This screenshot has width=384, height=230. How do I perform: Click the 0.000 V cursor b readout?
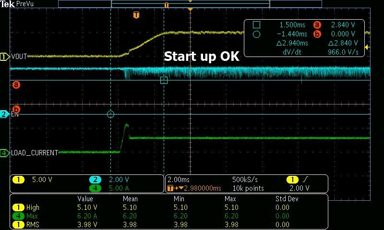343,34
